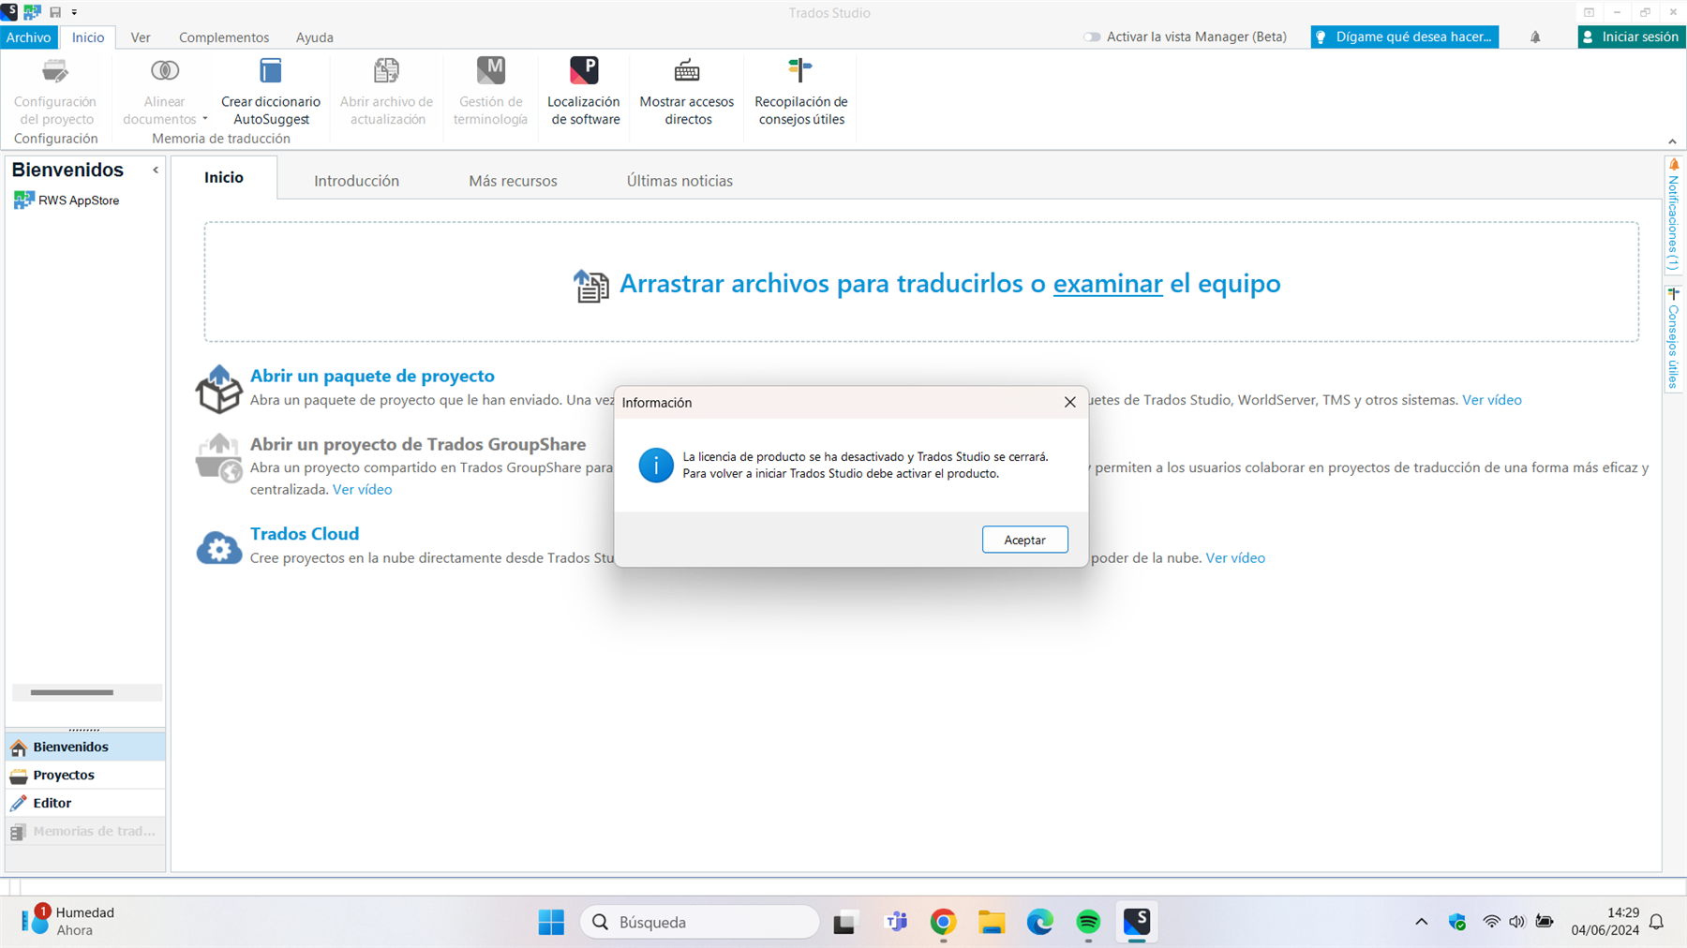
Task: Open the Últimas noticias tab
Action: tap(679, 181)
